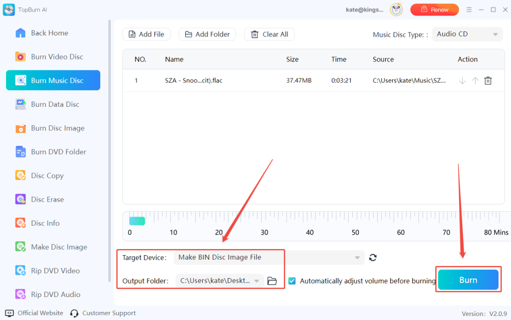
Task: Click the Clear All button
Action: click(269, 34)
